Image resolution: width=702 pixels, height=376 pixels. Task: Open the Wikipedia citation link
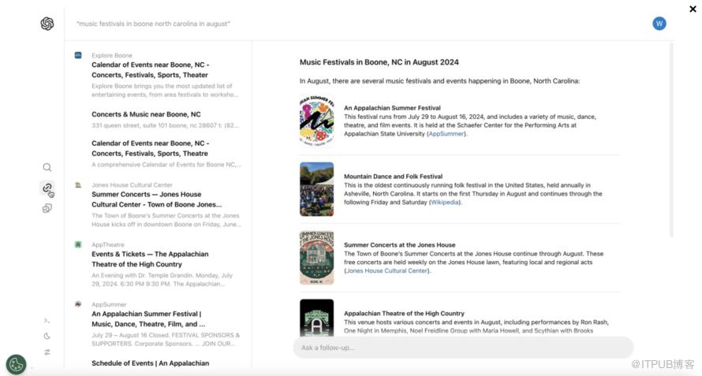[x=445, y=203]
